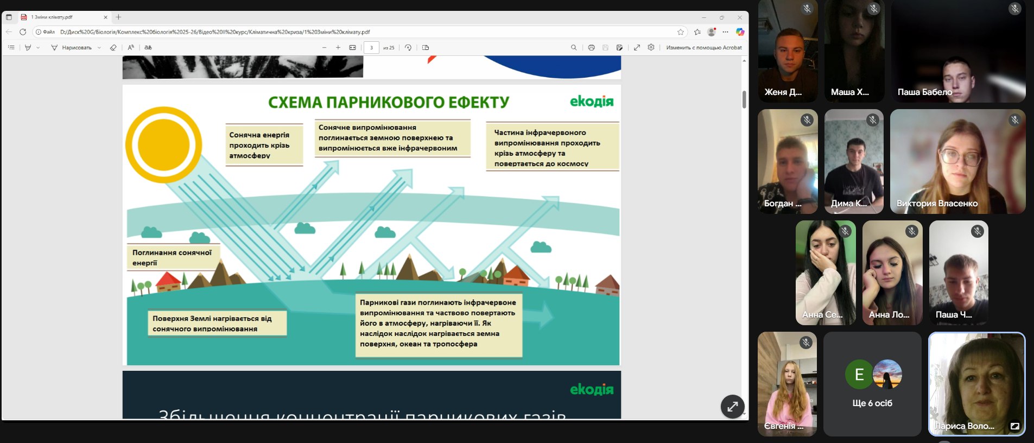
Task: Zoom in the PDF with plus
Action: [338, 48]
